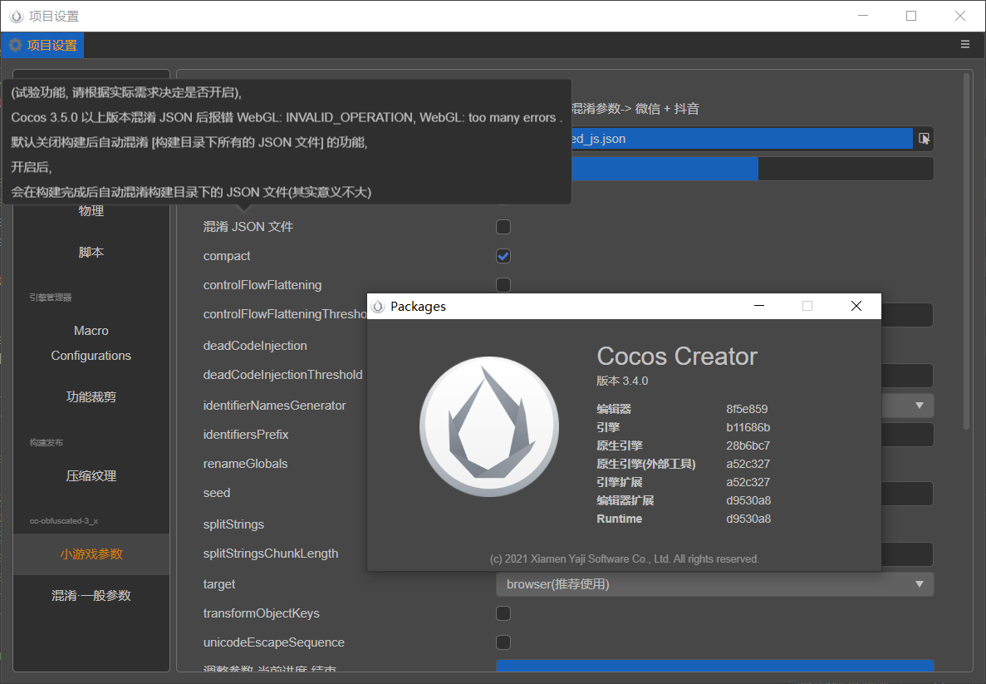Click the seed value field

[907, 494]
